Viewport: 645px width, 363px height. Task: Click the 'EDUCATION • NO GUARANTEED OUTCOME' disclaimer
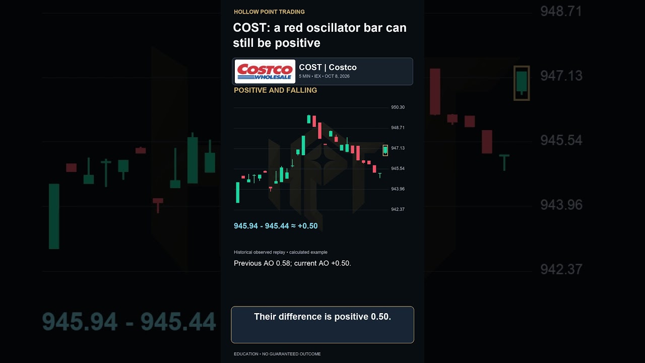[277, 354]
